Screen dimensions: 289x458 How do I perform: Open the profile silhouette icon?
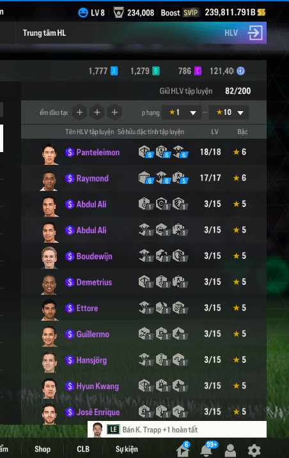pos(230,450)
